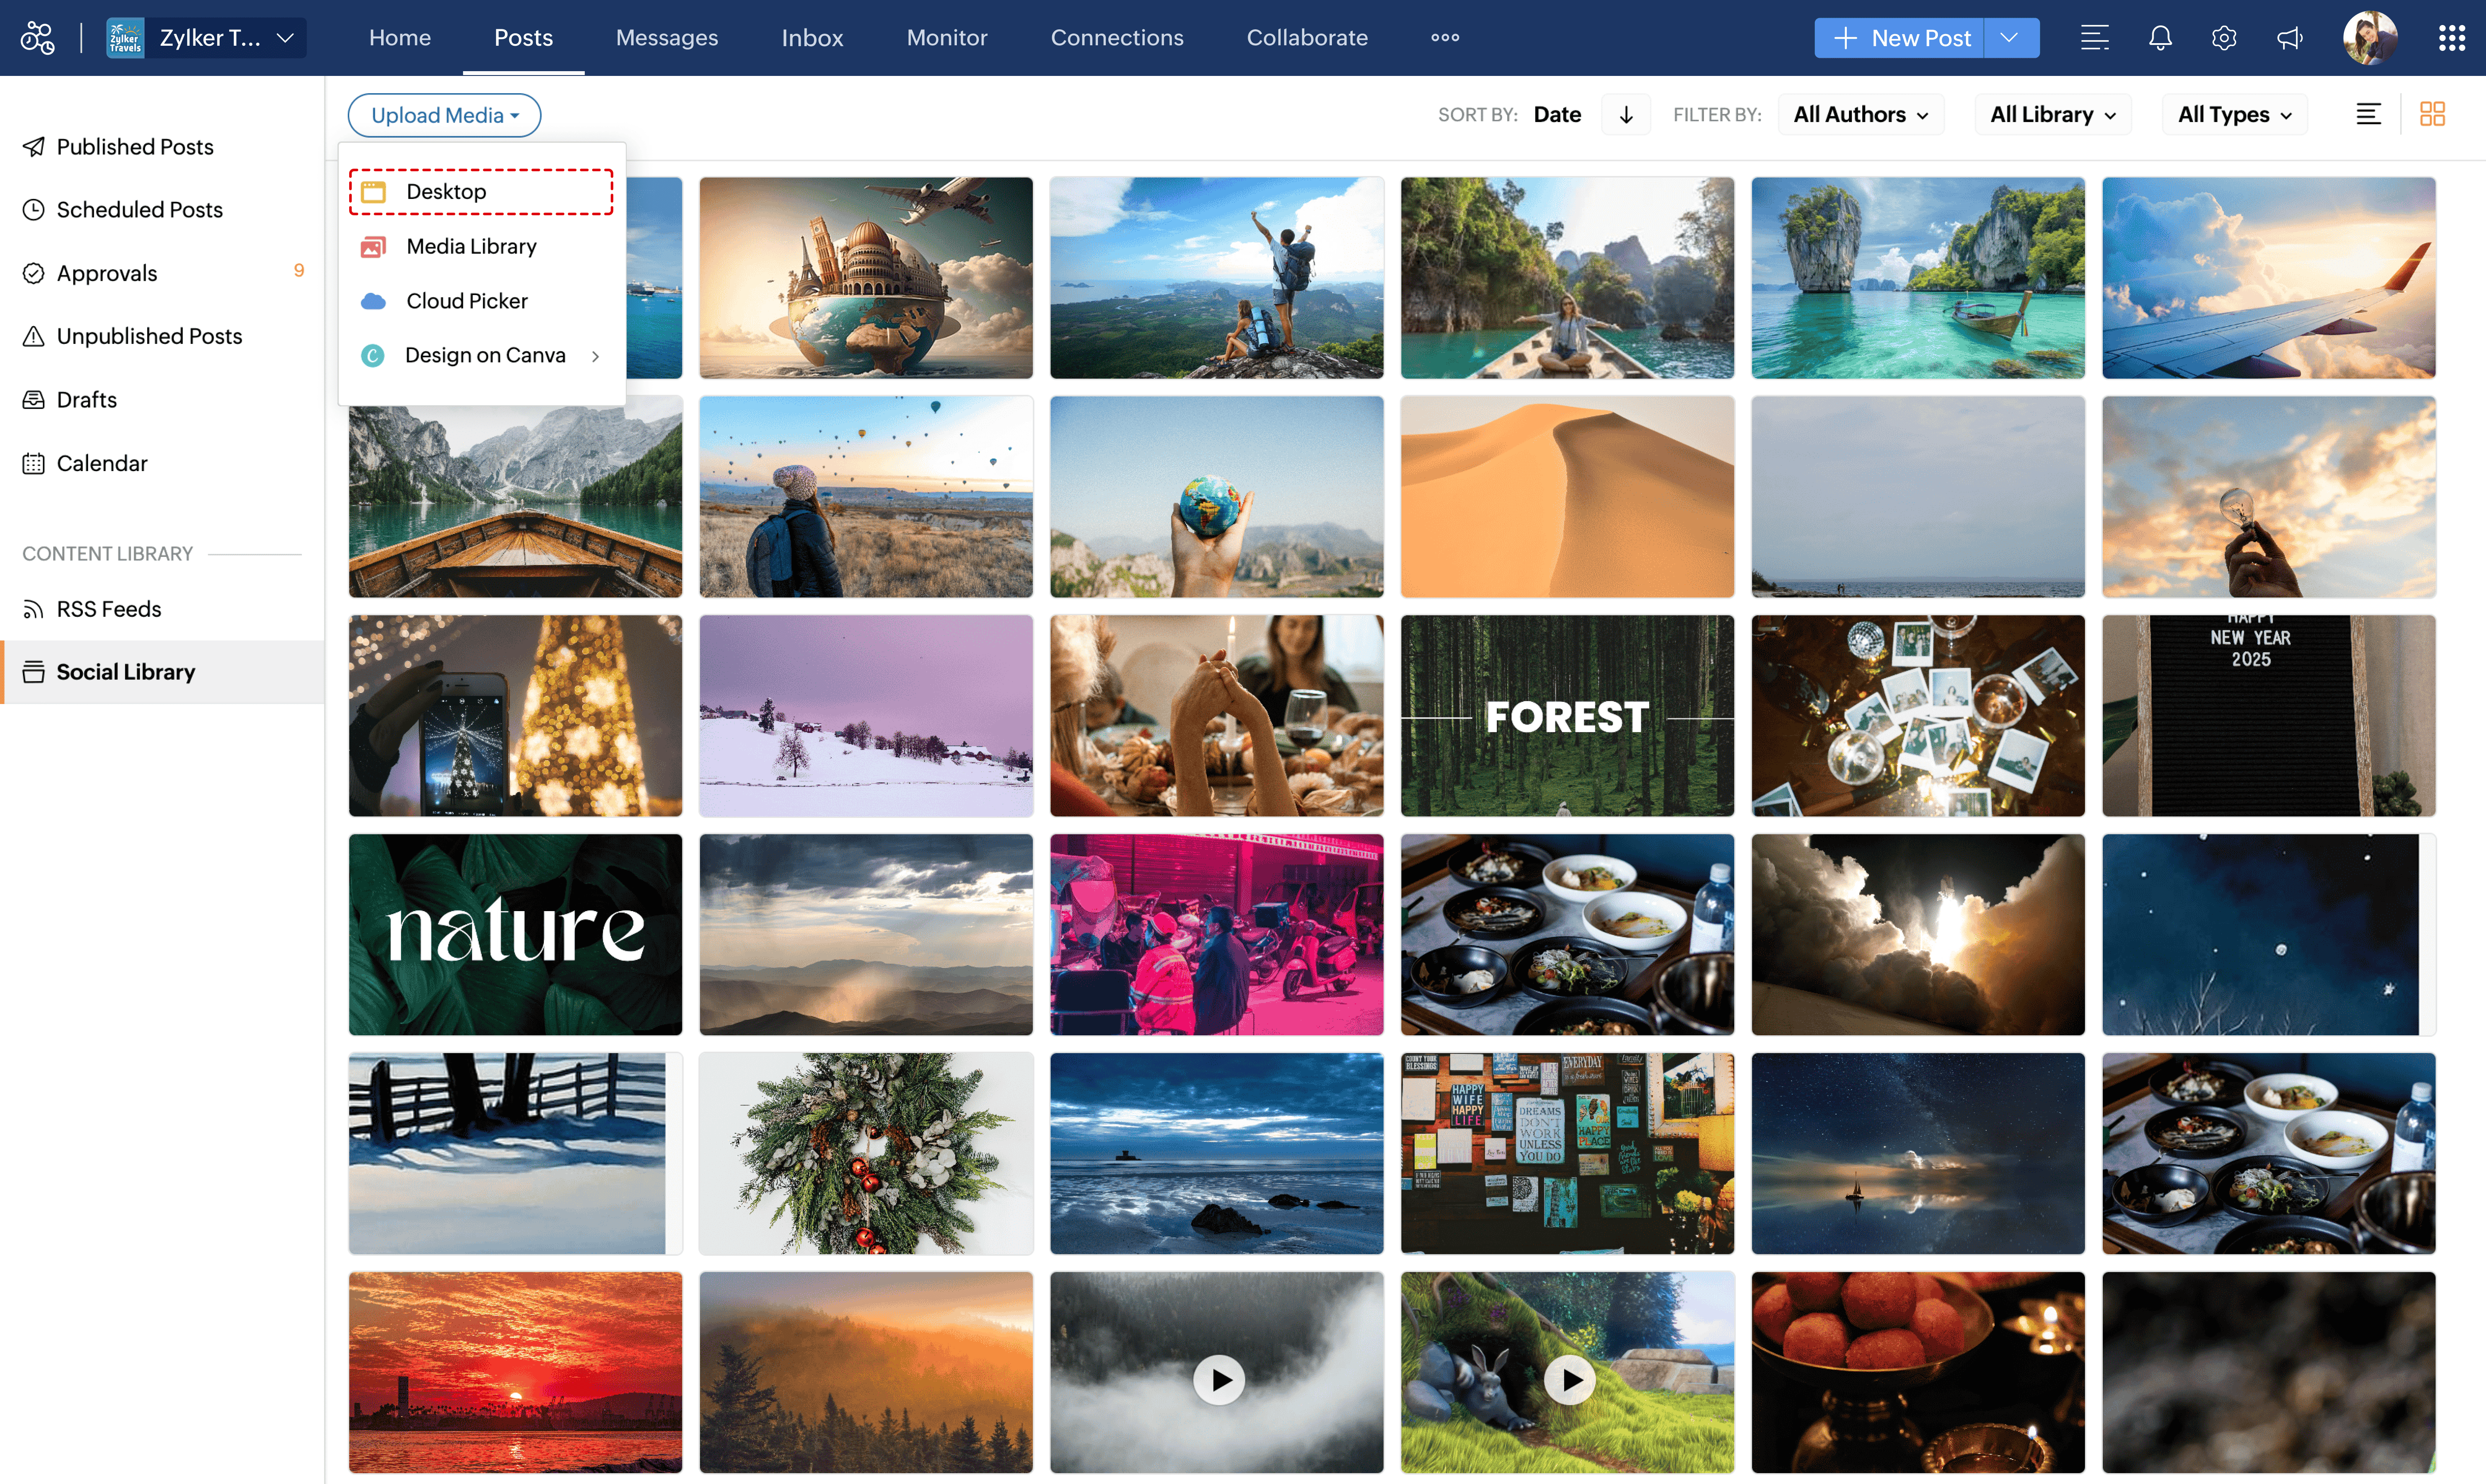2486x1484 pixels.
Task: Go to the Home tab
Action: (399, 38)
